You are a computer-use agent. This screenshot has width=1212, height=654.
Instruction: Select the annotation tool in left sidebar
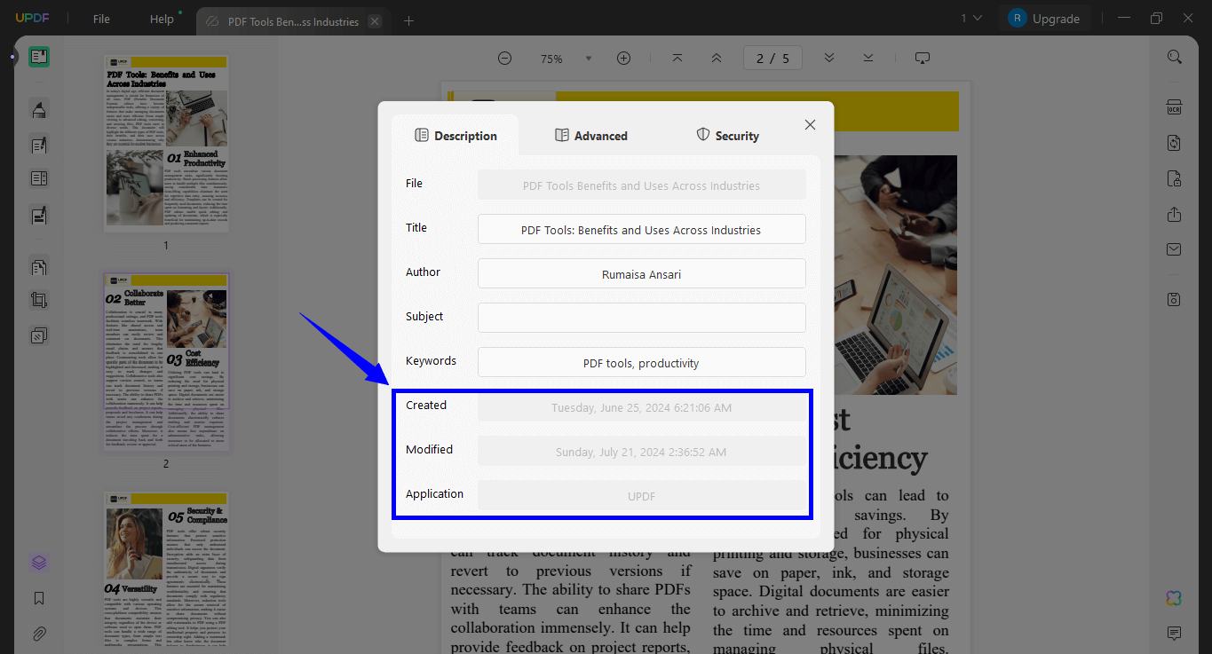click(39, 108)
